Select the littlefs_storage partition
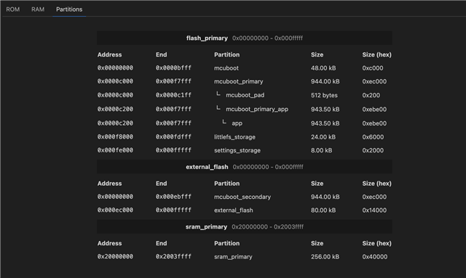Viewport: 466px width, 278px height. point(245,137)
